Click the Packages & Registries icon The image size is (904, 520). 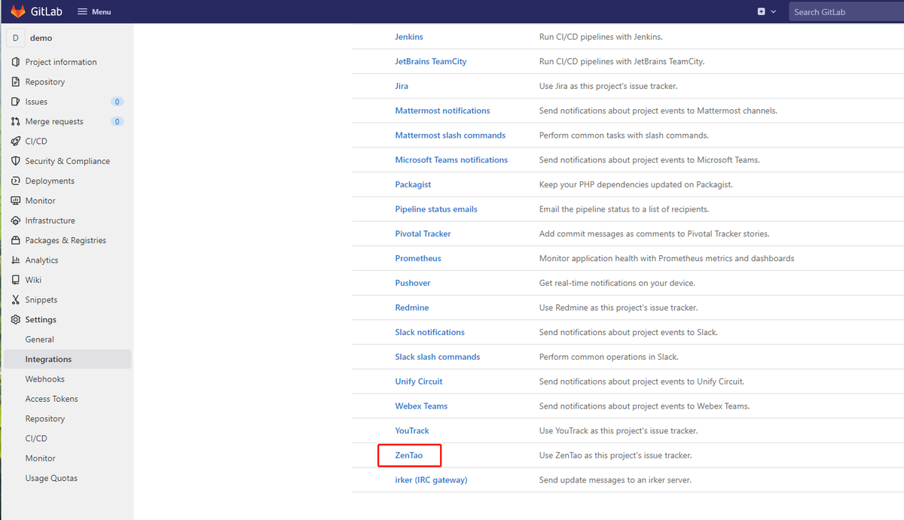coord(16,240)
